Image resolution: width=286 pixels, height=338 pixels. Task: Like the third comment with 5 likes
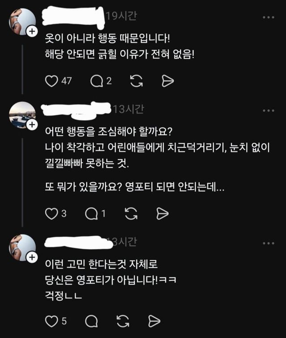pyautogui.click(x=52, y=321)
